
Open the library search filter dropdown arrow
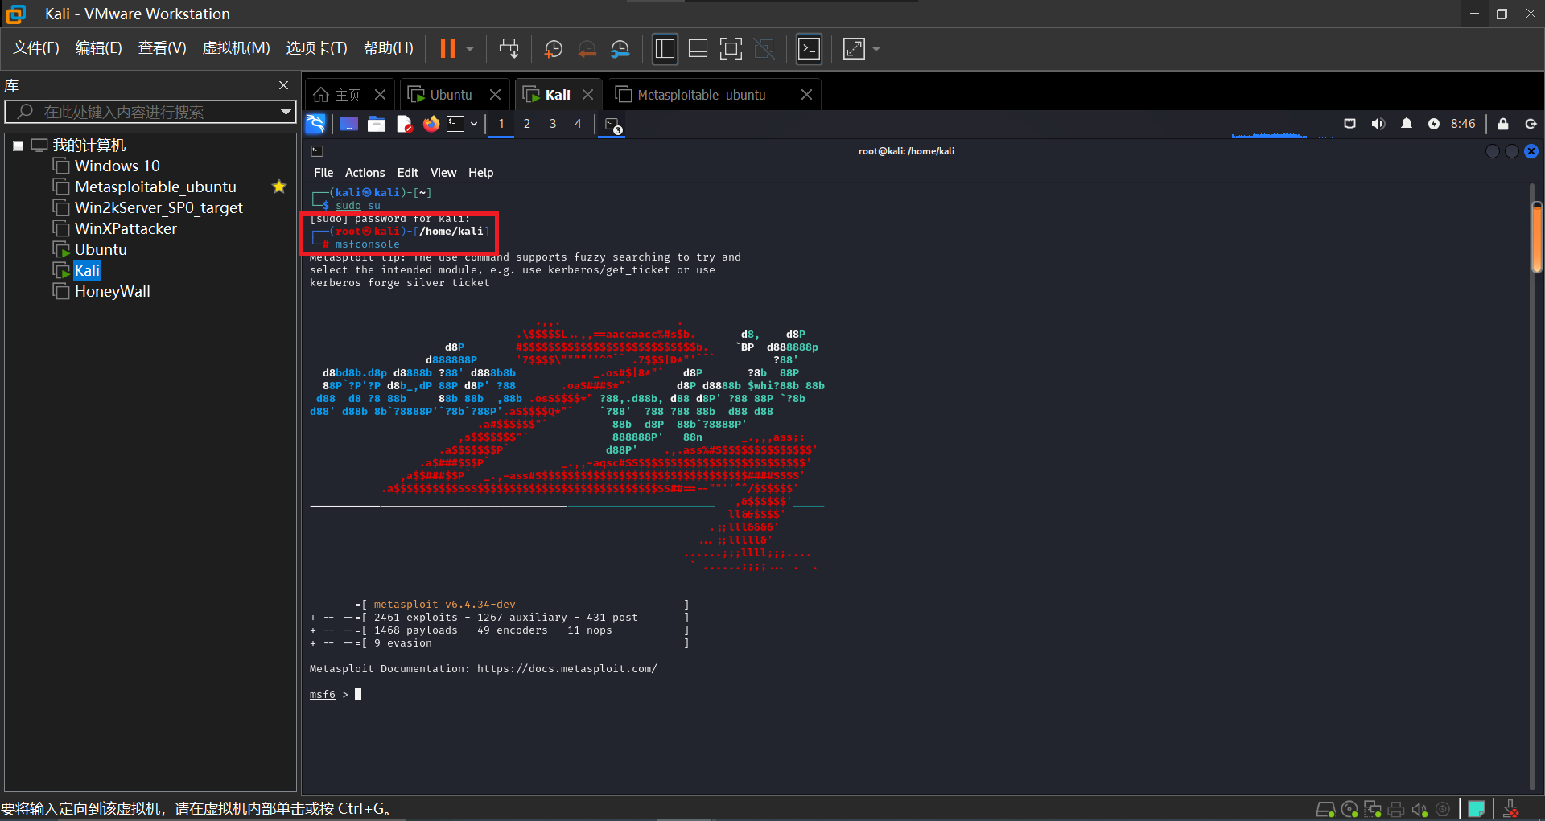pyautogui.click(x=286, y=112)
